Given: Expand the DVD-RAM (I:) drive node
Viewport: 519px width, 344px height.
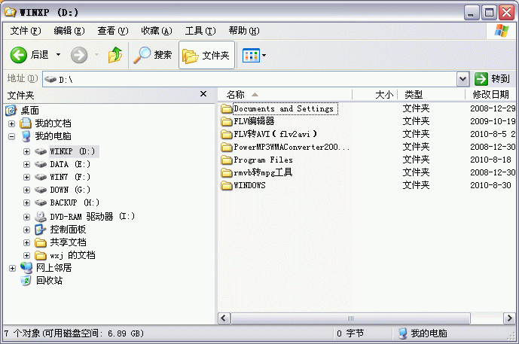Looking at the screenshot, I should 27,217.
